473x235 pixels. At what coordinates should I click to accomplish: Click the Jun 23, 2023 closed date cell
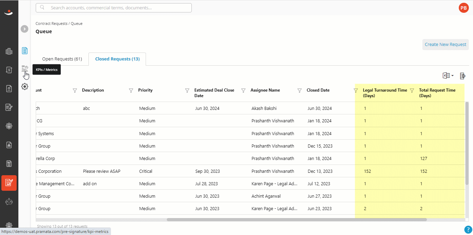tap(319, 208)
